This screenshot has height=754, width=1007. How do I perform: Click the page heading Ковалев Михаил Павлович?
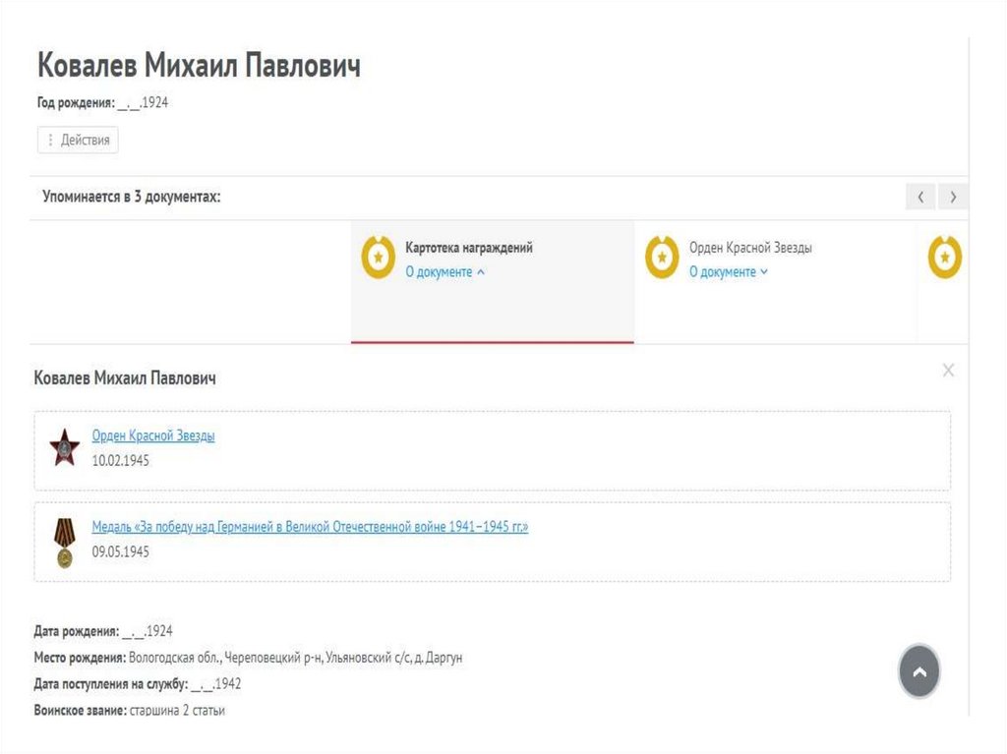pyautogui.click(x=199, y=66)
